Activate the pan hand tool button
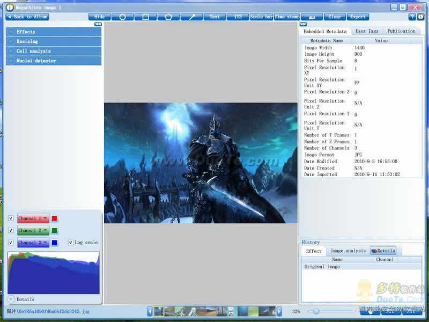The image size is (429, 322). 370,311
